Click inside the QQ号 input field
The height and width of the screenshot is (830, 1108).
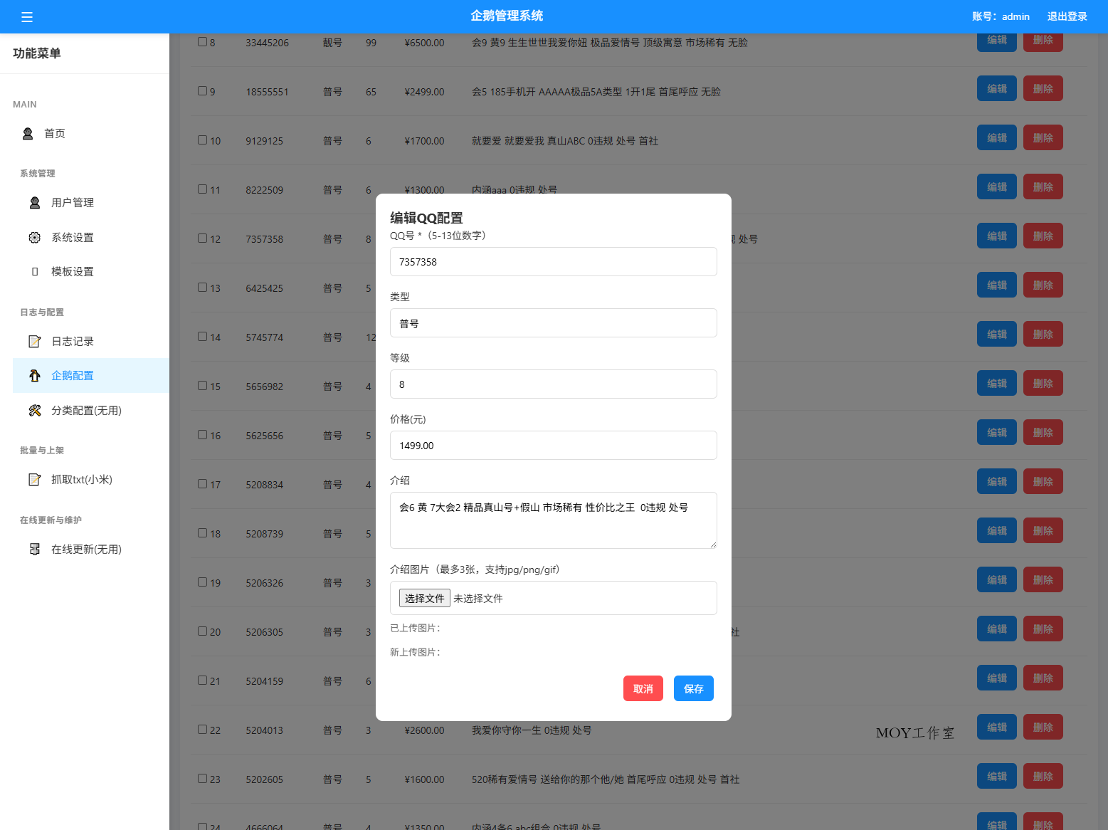tap(553, 262)
